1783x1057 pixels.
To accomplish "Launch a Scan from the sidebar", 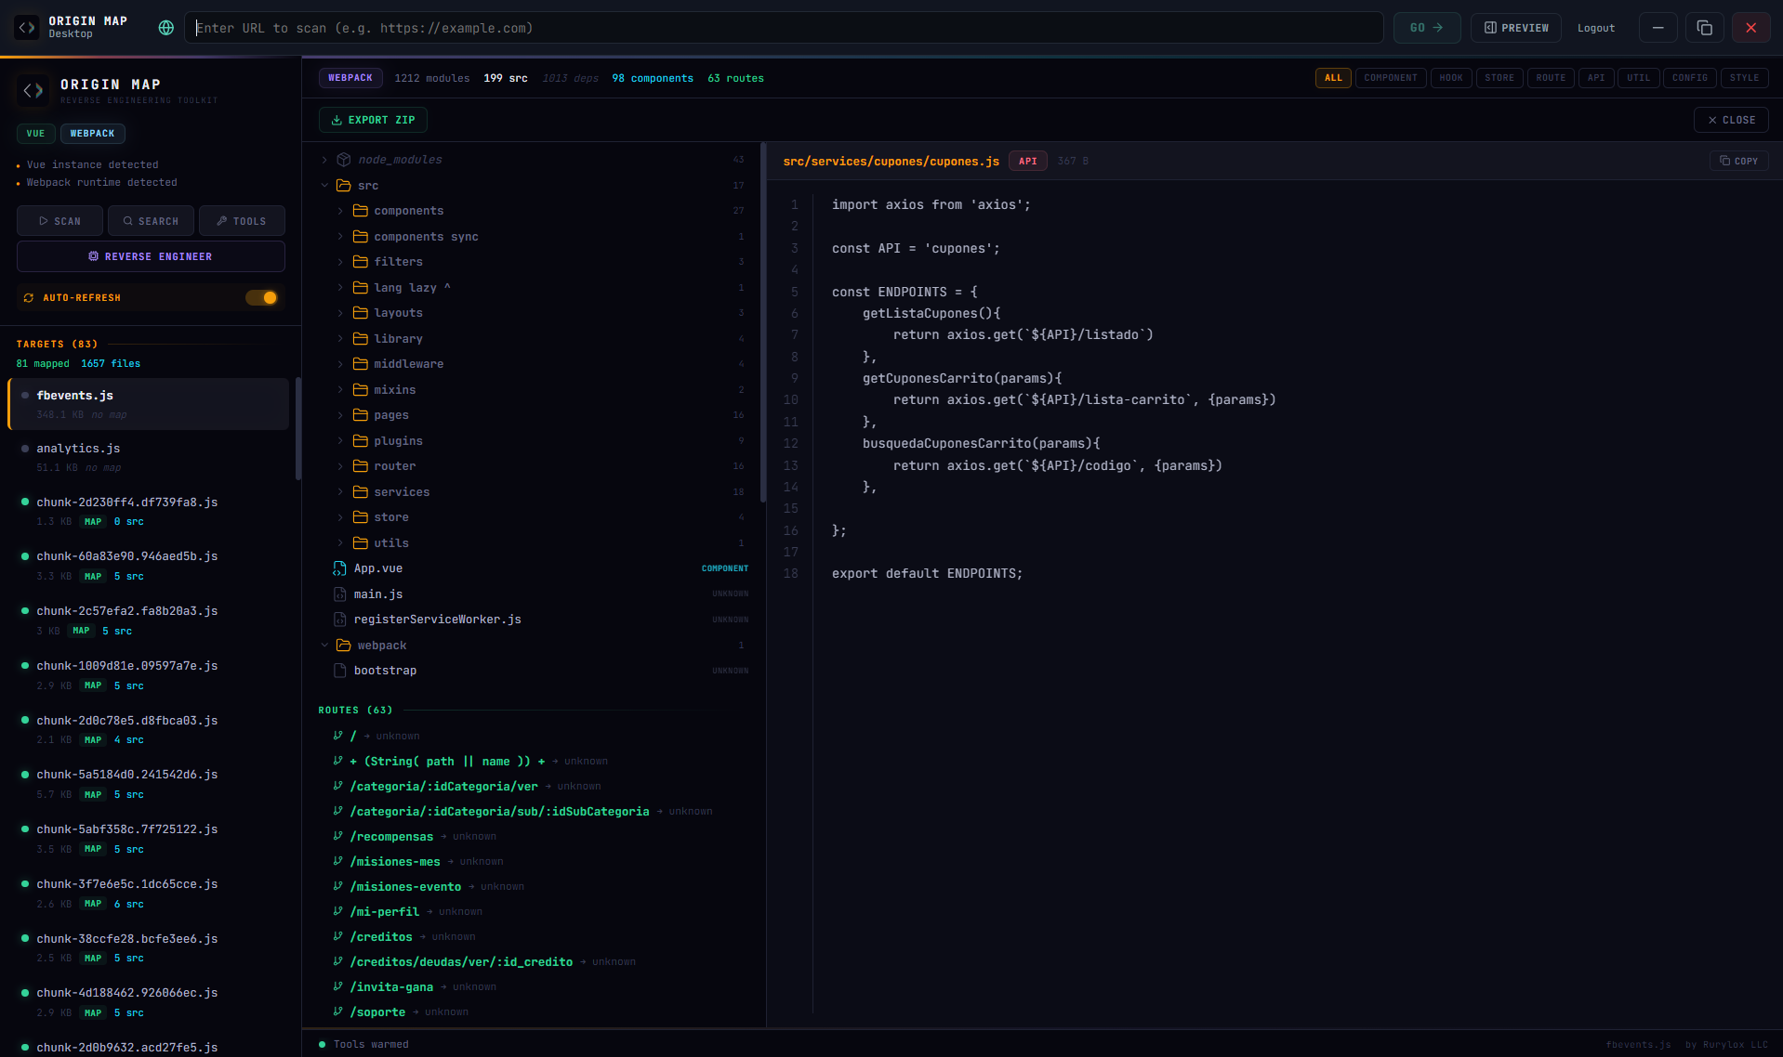I will [59, 220].
